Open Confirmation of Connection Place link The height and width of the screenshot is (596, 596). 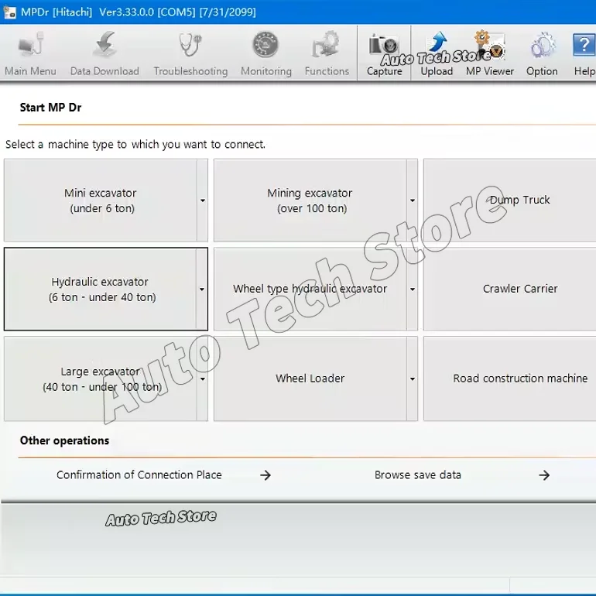coord(139,474)
